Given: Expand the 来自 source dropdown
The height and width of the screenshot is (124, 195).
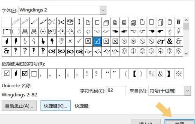Looking at the screenshot, I should coord(188,91).
